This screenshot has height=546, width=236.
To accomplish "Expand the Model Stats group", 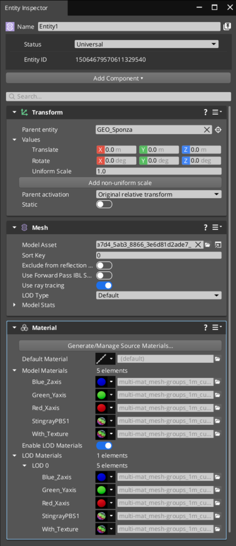I will pos(15,305).
